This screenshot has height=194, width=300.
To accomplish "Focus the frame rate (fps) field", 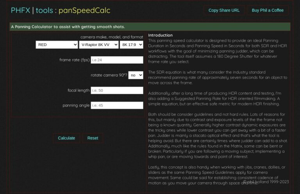I will [x=117, y=60].
